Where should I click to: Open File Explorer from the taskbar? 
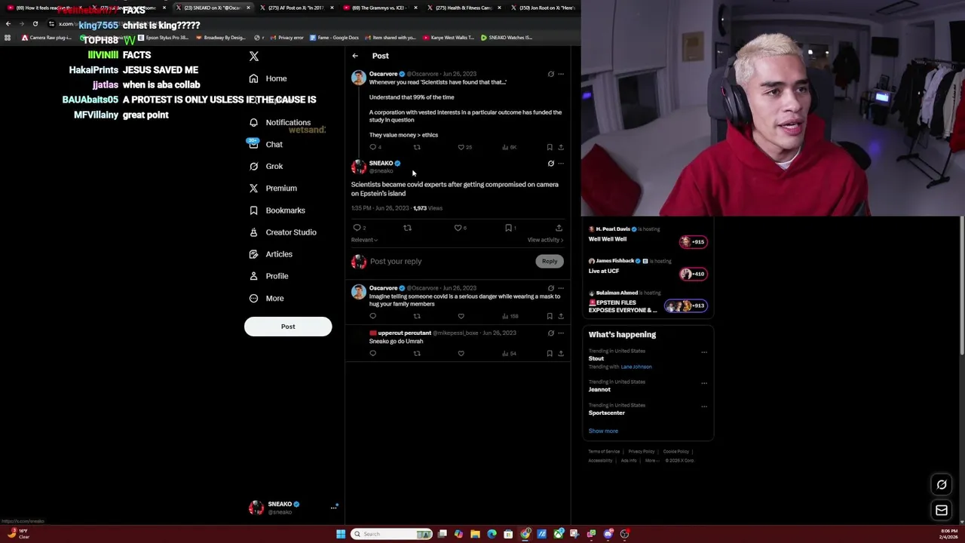475,534
